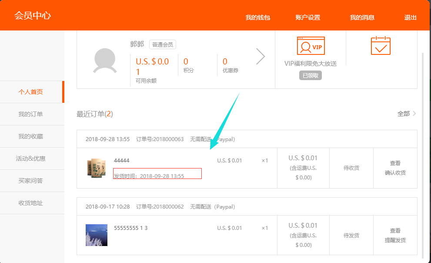431x263 pixels.
Task: Open 账户设置 in top navigation
Action: (x=307, y=17)
